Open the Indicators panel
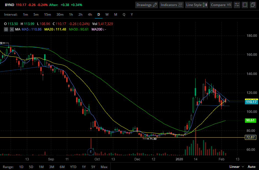Viewport: 259px width, 170px height. [172, 5]
